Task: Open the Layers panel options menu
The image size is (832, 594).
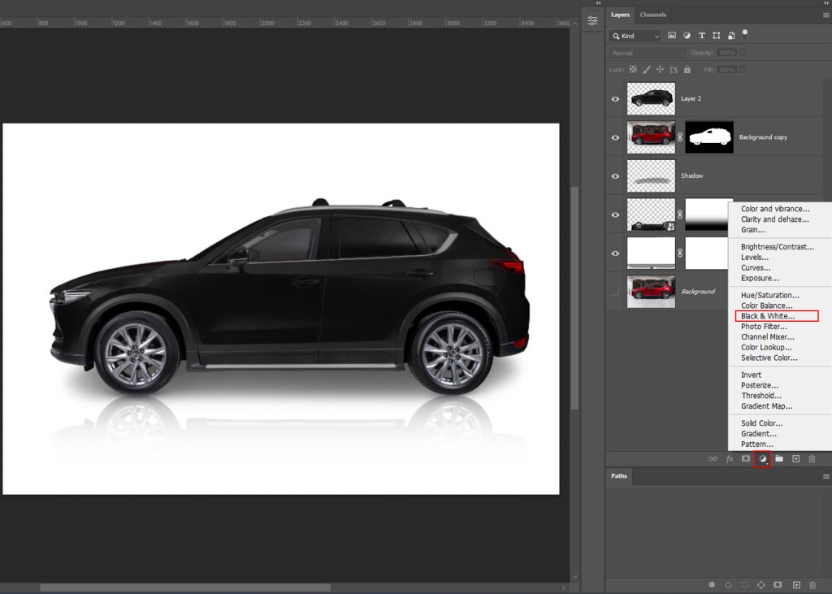Action: tap(825, 15)
